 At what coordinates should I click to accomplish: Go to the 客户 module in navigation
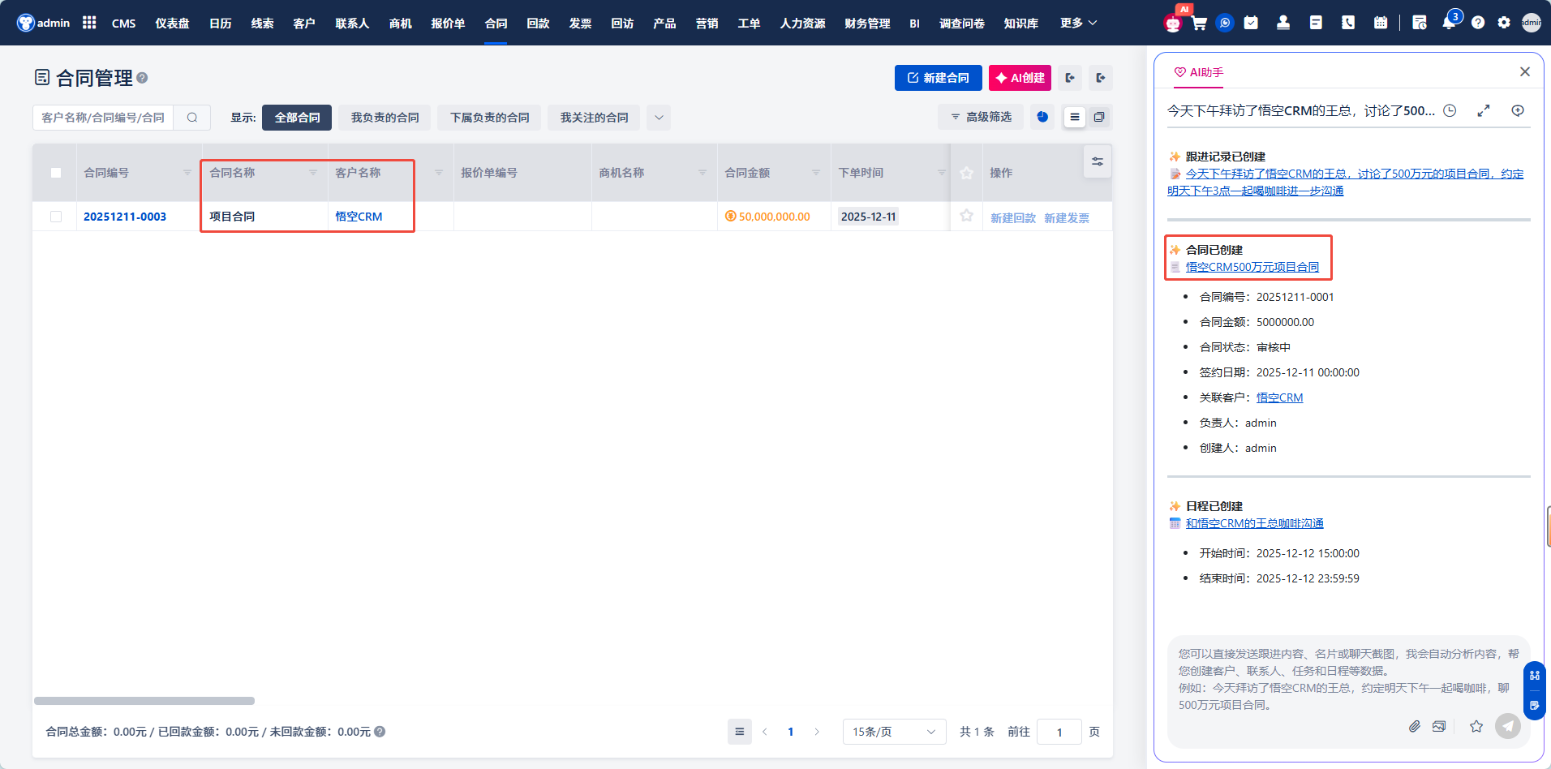pos(304,23)
